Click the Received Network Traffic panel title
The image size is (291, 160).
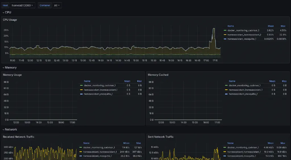coord(18,137)
